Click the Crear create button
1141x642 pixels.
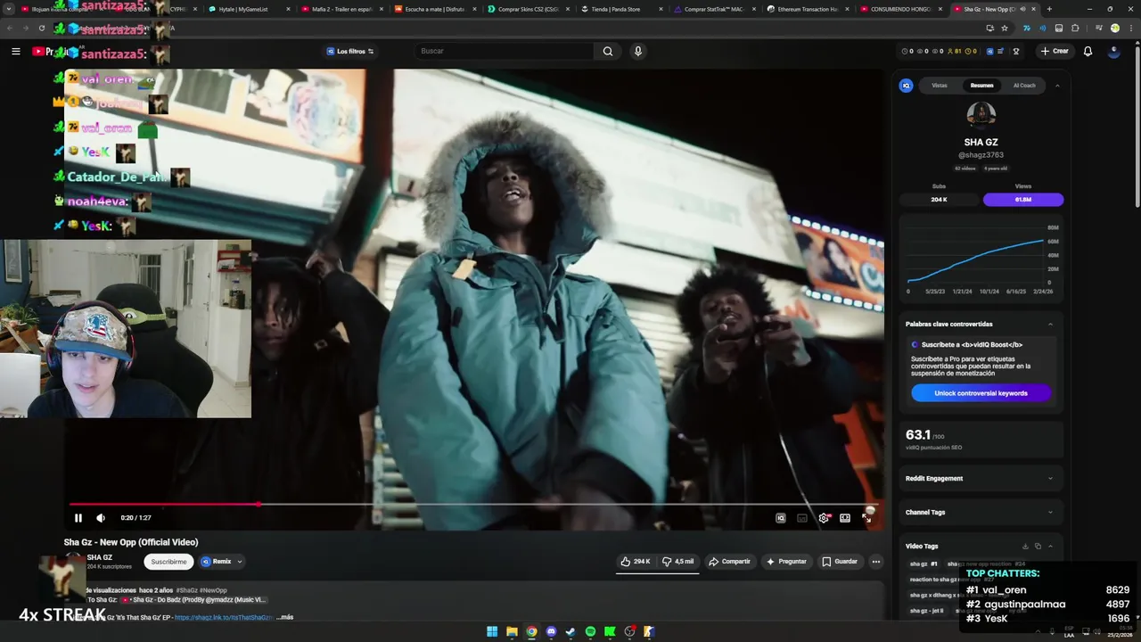[x=1054, y=51]
